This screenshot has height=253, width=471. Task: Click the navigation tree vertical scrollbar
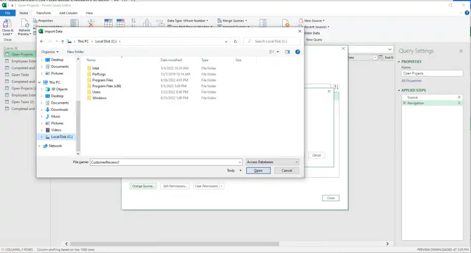78,126
